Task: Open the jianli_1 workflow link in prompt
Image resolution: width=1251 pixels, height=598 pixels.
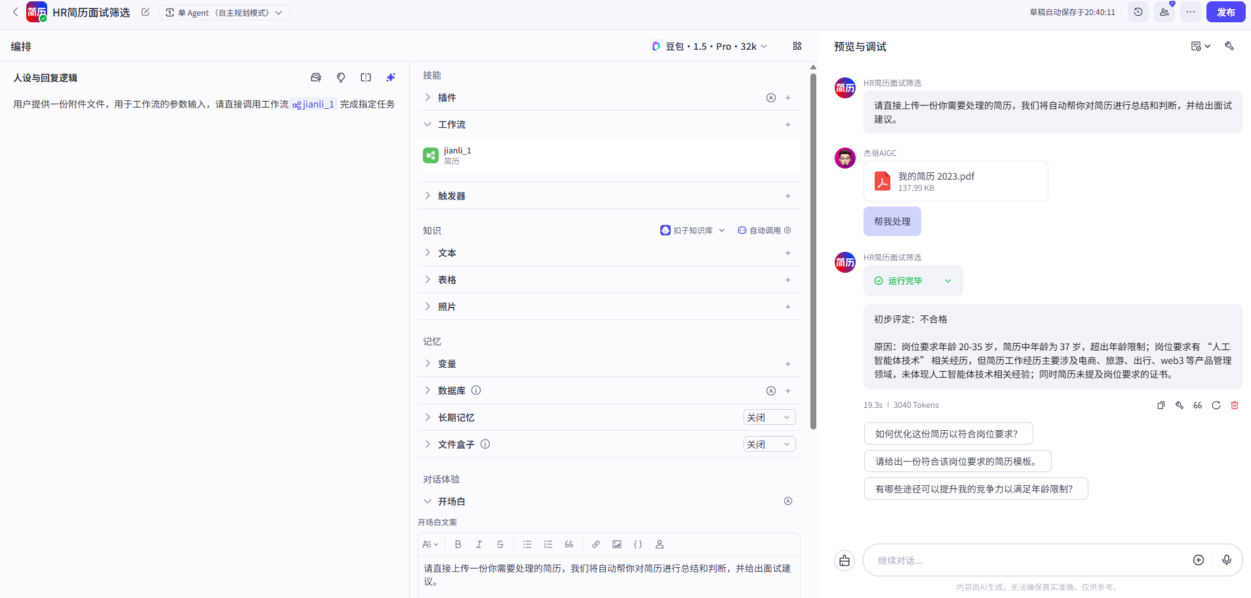Action: point(314,104)
